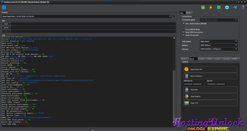Image resolution: width=247 pixels, height=131 pixels.
Task: Enable Force BROM Mode checkbox
Action: pos(183,29)
